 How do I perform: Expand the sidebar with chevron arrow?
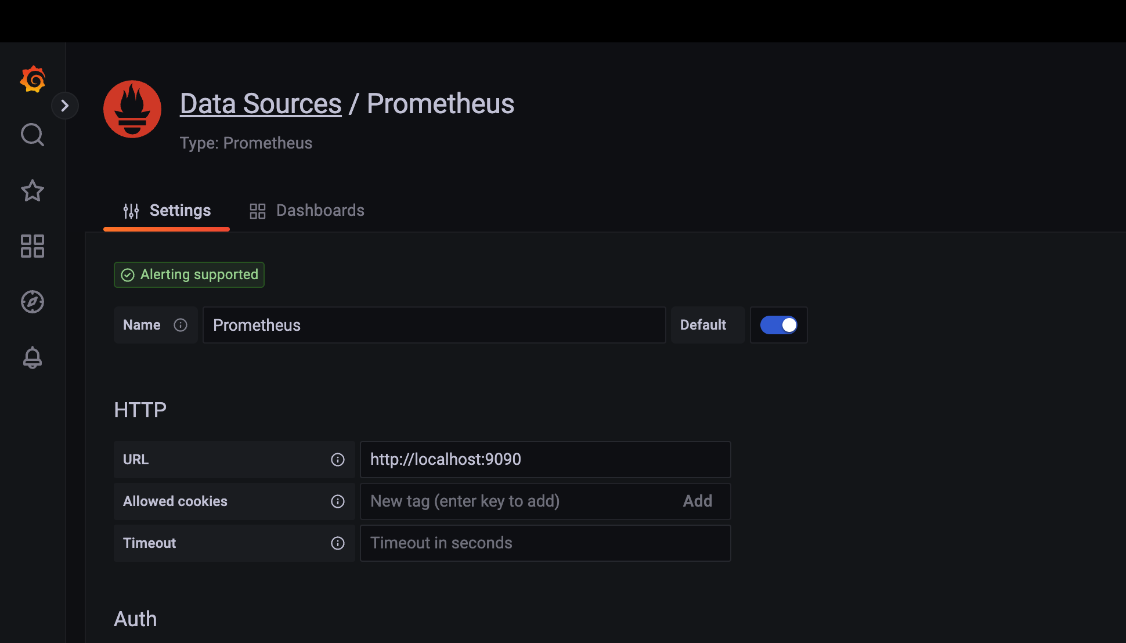[65, 106]
